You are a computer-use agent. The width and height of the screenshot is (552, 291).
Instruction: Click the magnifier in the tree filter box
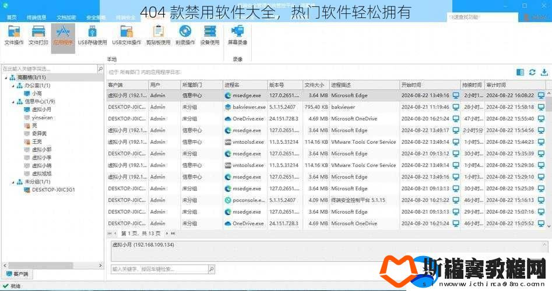(100, 69)
